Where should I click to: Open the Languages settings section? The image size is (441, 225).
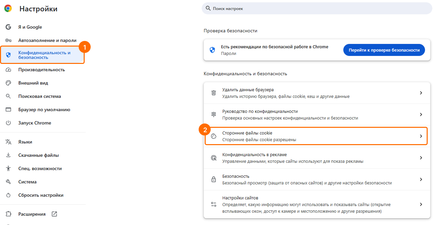25,142
